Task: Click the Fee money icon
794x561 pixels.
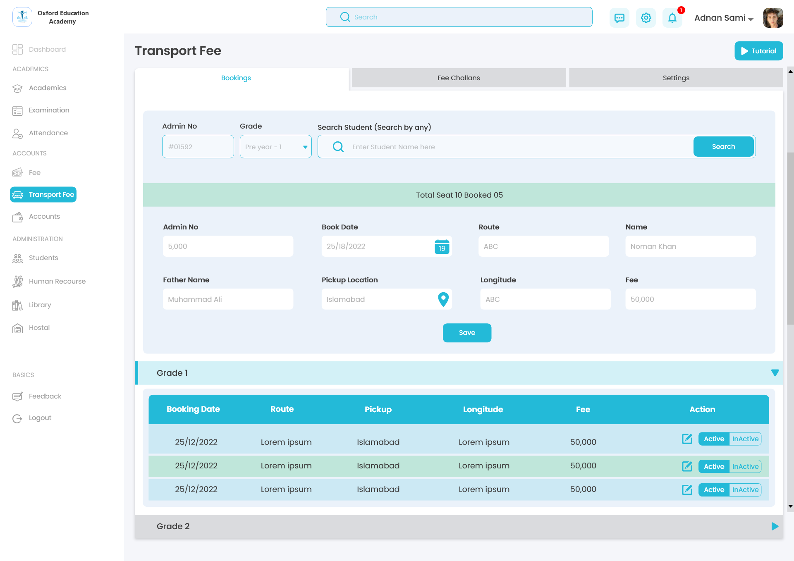Action: click(17, 172)
